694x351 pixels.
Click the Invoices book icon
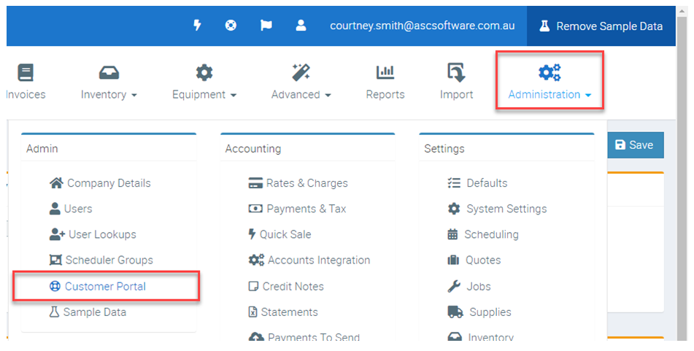(x=26, y=73)
